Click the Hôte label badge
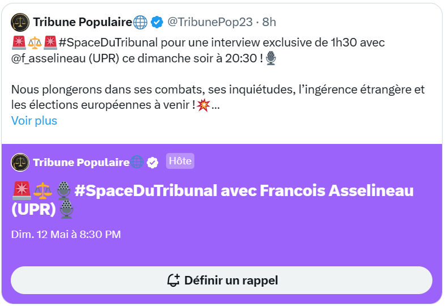This screenshot has height=306, width=446. 180,161
